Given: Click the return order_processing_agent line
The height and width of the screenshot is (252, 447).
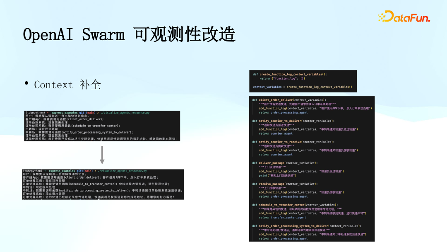Looking at the screenshot, I should (x=283, y=112).
